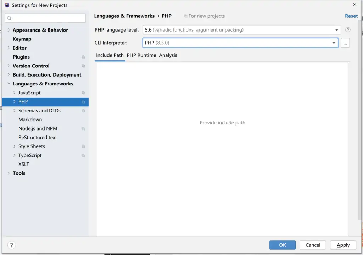Click the project-level icon beside Version Control
363x255 pixels.
(83, 66)
